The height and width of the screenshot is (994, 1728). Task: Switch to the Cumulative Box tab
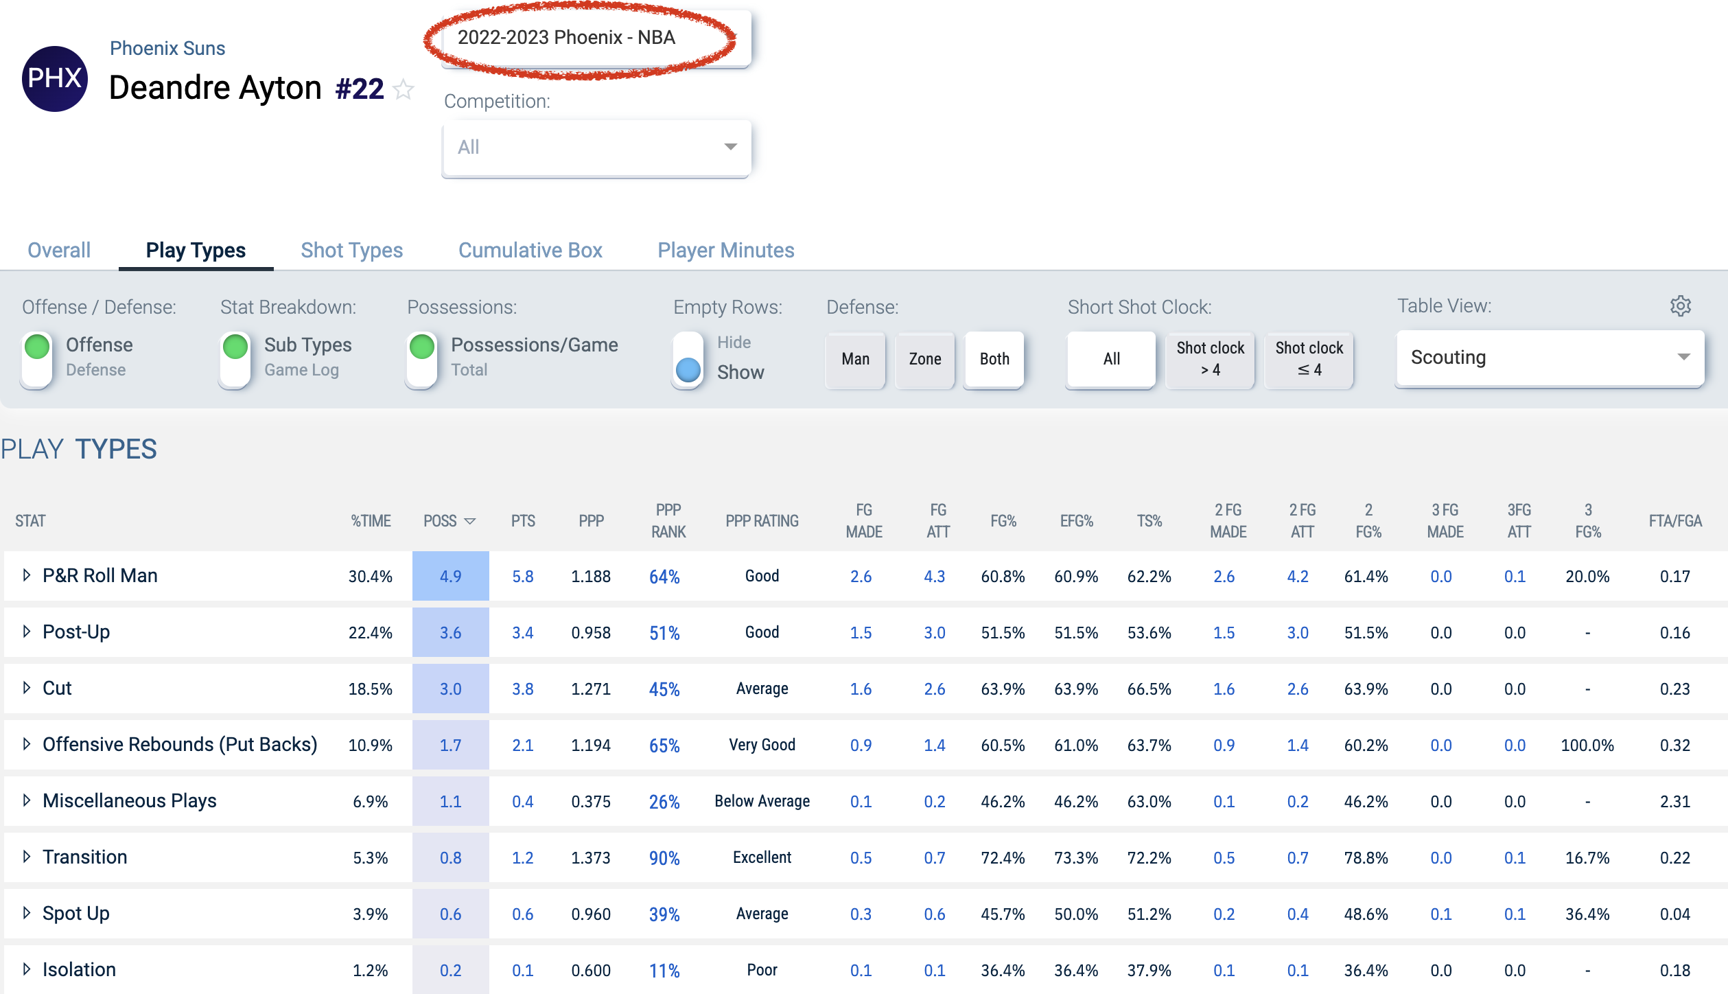click(530, 250)
